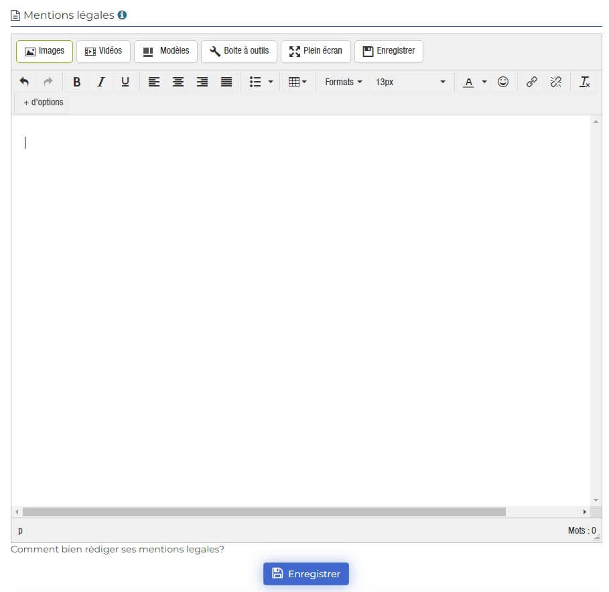609x592 pixels.
Task: Open the text color picker arrow
Action: (484, 82)
